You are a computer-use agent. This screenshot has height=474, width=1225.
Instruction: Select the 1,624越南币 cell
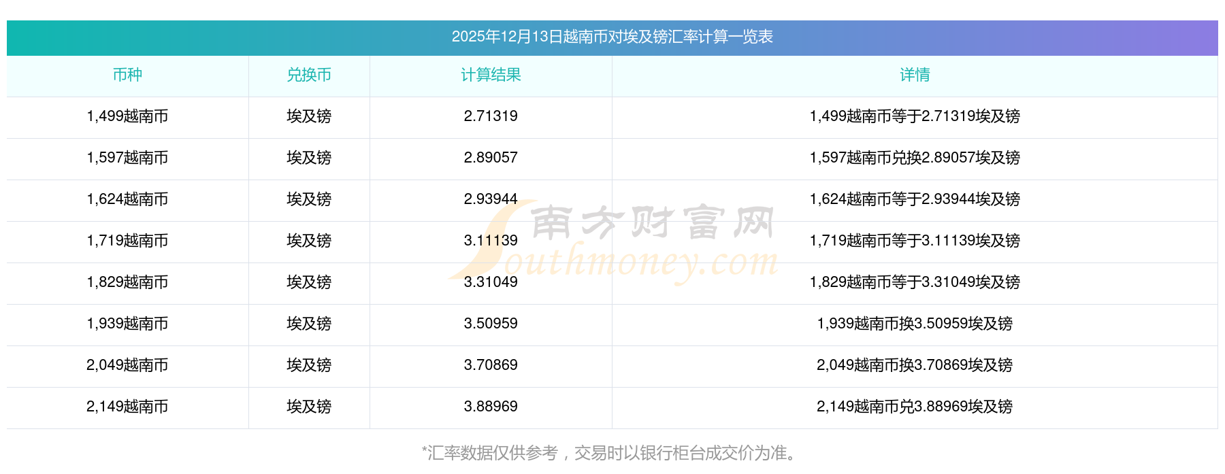click(x=127, y=199)
